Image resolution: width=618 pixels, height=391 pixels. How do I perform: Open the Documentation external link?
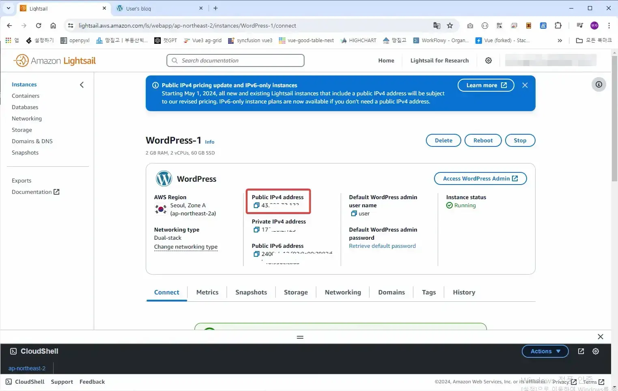pos(36,192)
